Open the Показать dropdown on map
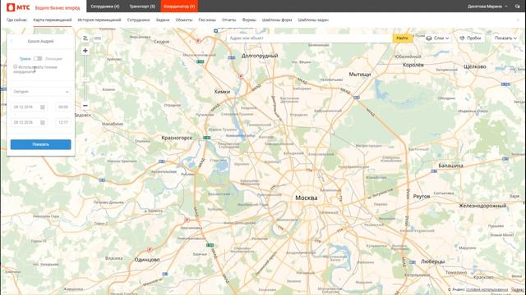 point(505,39)
